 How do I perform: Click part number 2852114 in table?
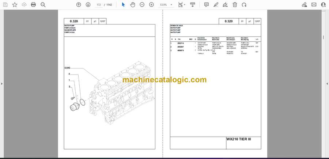181,43
